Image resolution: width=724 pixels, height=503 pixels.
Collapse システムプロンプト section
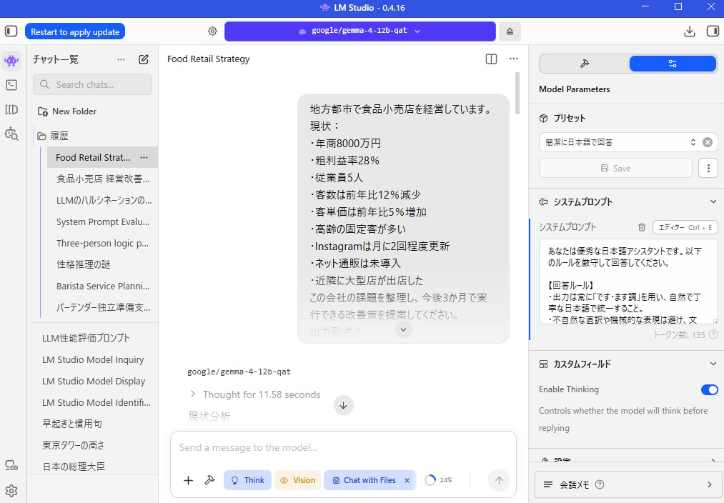713,201
